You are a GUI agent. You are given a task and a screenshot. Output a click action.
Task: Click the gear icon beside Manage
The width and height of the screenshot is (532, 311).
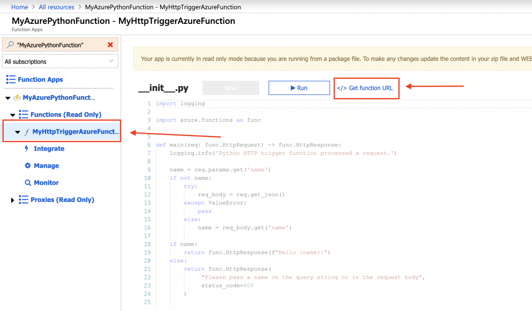[28, 166]
